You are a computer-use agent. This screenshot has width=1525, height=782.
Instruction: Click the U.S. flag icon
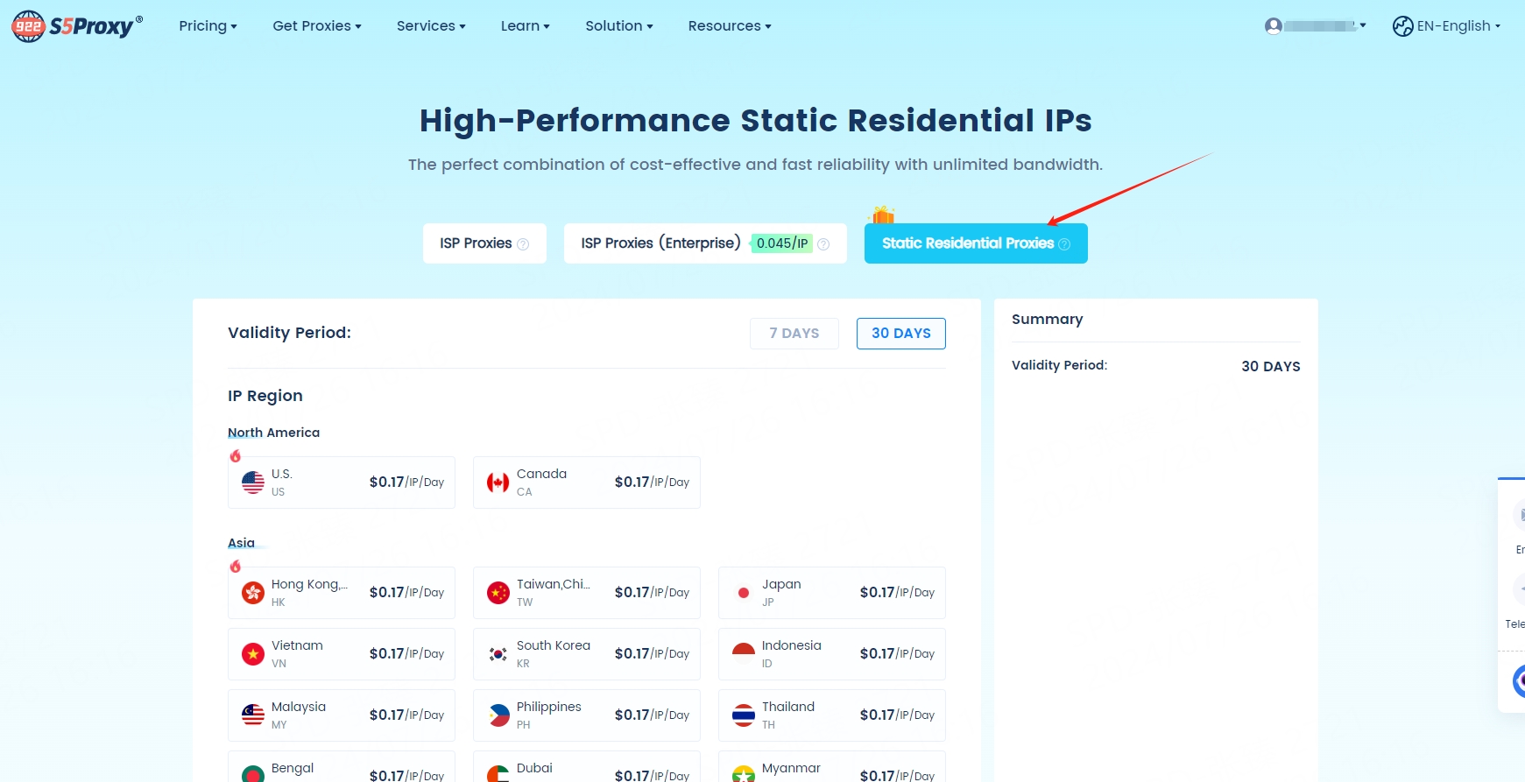click(x=253, y=483)
